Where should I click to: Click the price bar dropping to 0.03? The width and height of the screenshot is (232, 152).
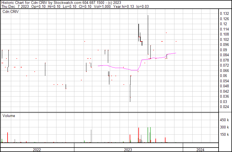click(x=130, y=90)
